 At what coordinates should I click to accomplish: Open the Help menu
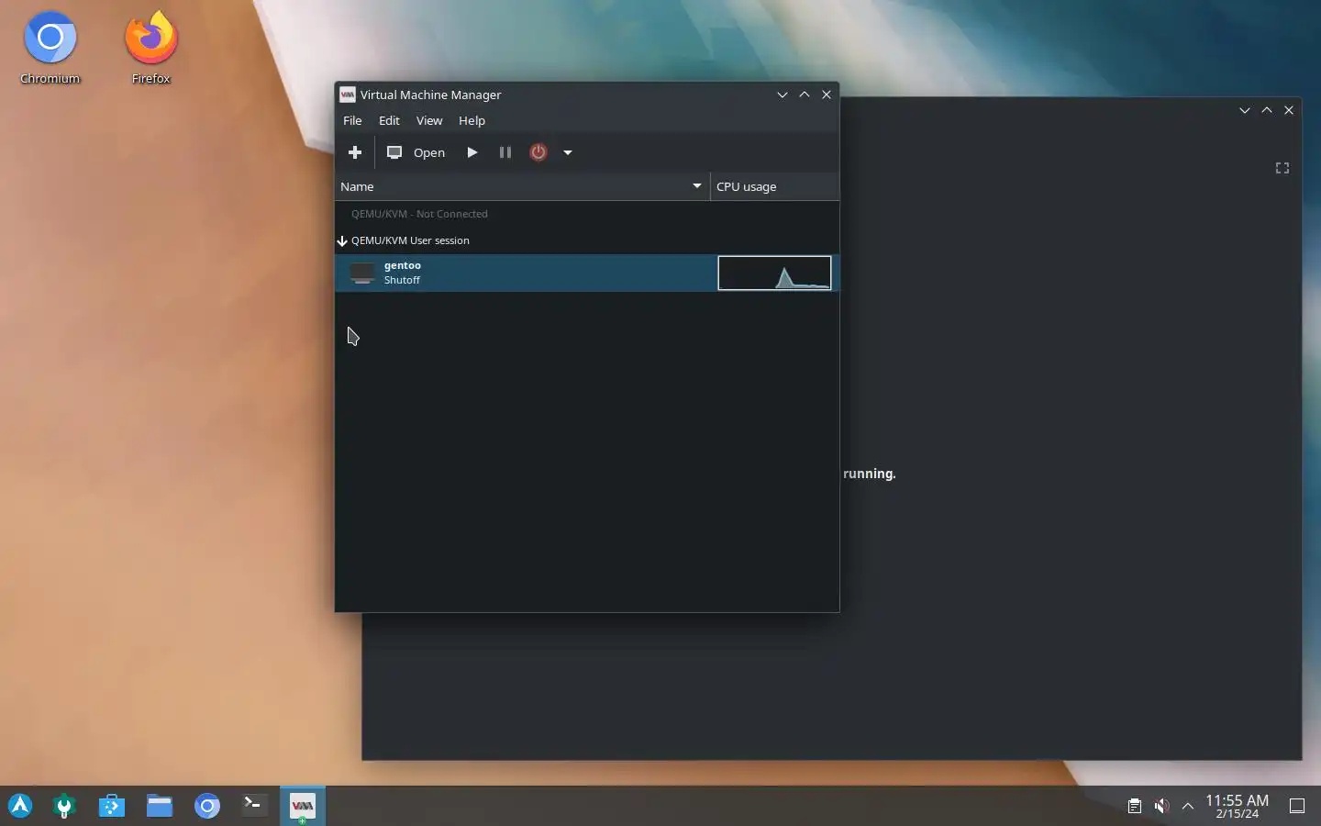pyautogui.click(x=472, y=120)
